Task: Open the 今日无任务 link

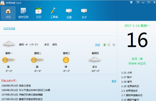Action: pos(9,28)
